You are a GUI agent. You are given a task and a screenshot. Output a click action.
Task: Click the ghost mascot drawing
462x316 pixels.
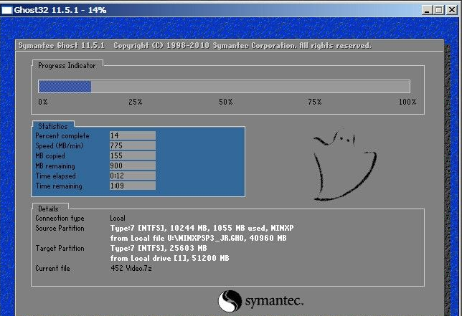click(x=345, y=166)
